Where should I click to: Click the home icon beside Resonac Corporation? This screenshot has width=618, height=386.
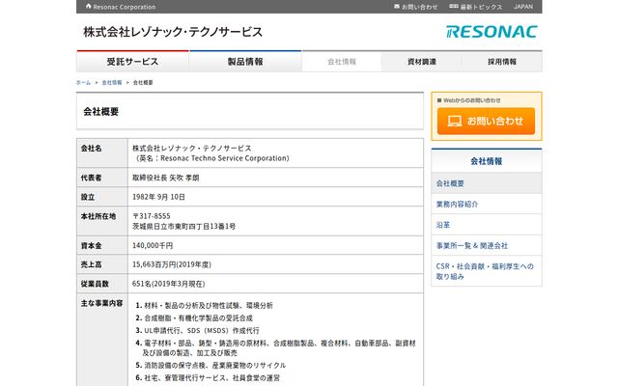88,7
